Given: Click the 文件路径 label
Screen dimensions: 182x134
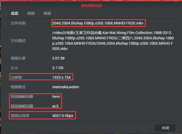Looking at the screenshot, I should [x=18, y=41].
